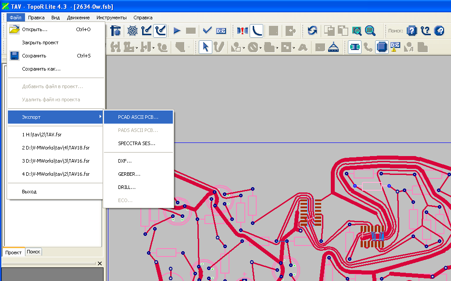Click the measure ruler triangle icon
451x281 pixels.
[x=333, y=47]
